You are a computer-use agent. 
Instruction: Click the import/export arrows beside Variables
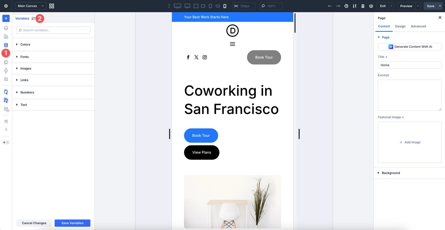click(33, 18)
